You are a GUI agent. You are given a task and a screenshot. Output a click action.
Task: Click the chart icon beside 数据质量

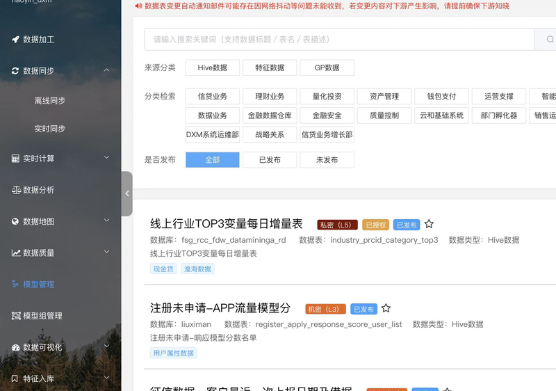click(x=15, y=253)
